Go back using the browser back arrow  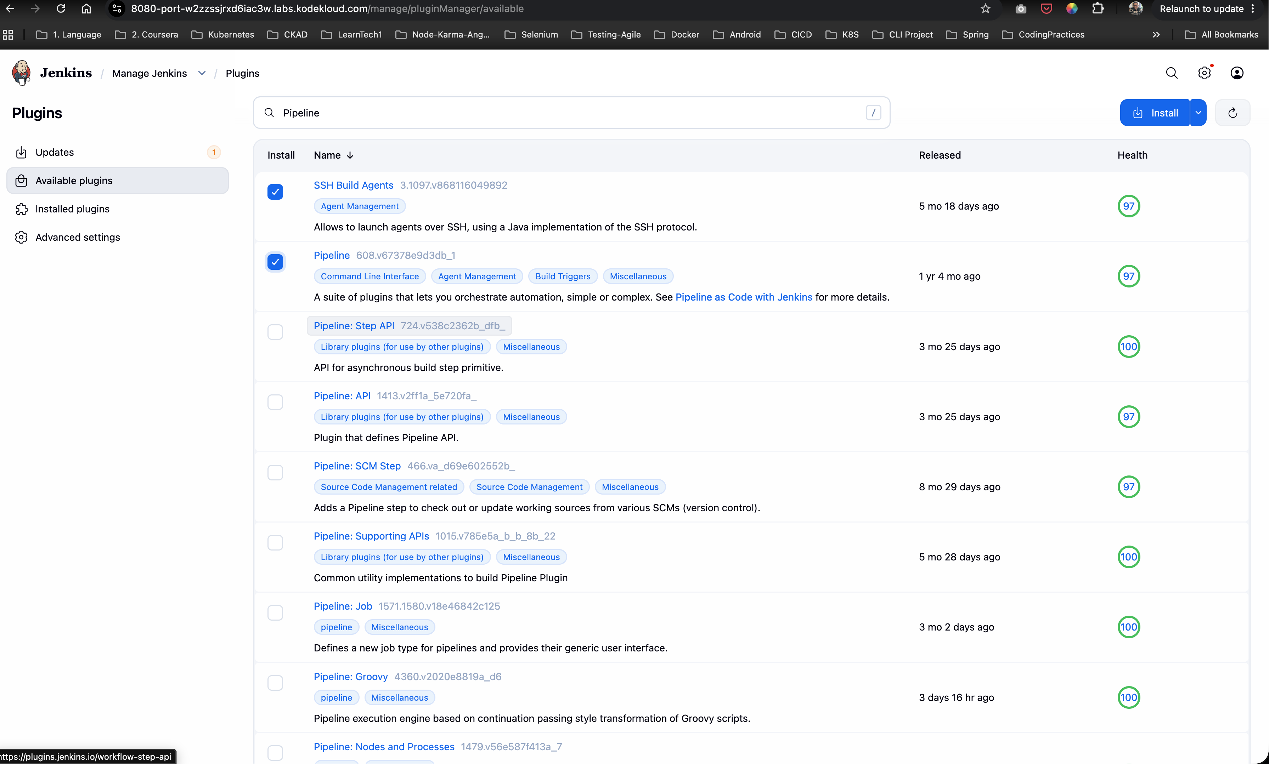[10, 9]
